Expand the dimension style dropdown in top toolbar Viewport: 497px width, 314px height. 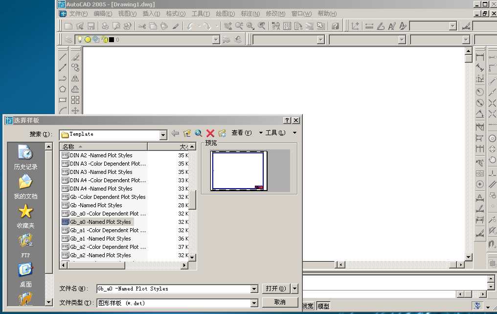452,26
